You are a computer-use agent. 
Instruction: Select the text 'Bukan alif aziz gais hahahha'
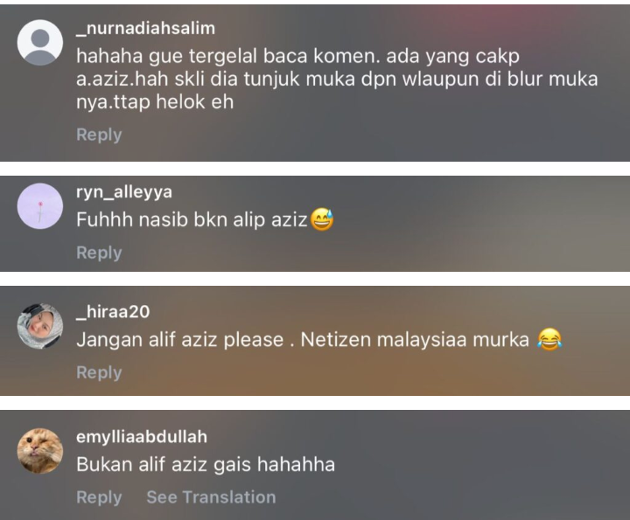point(206,465)
